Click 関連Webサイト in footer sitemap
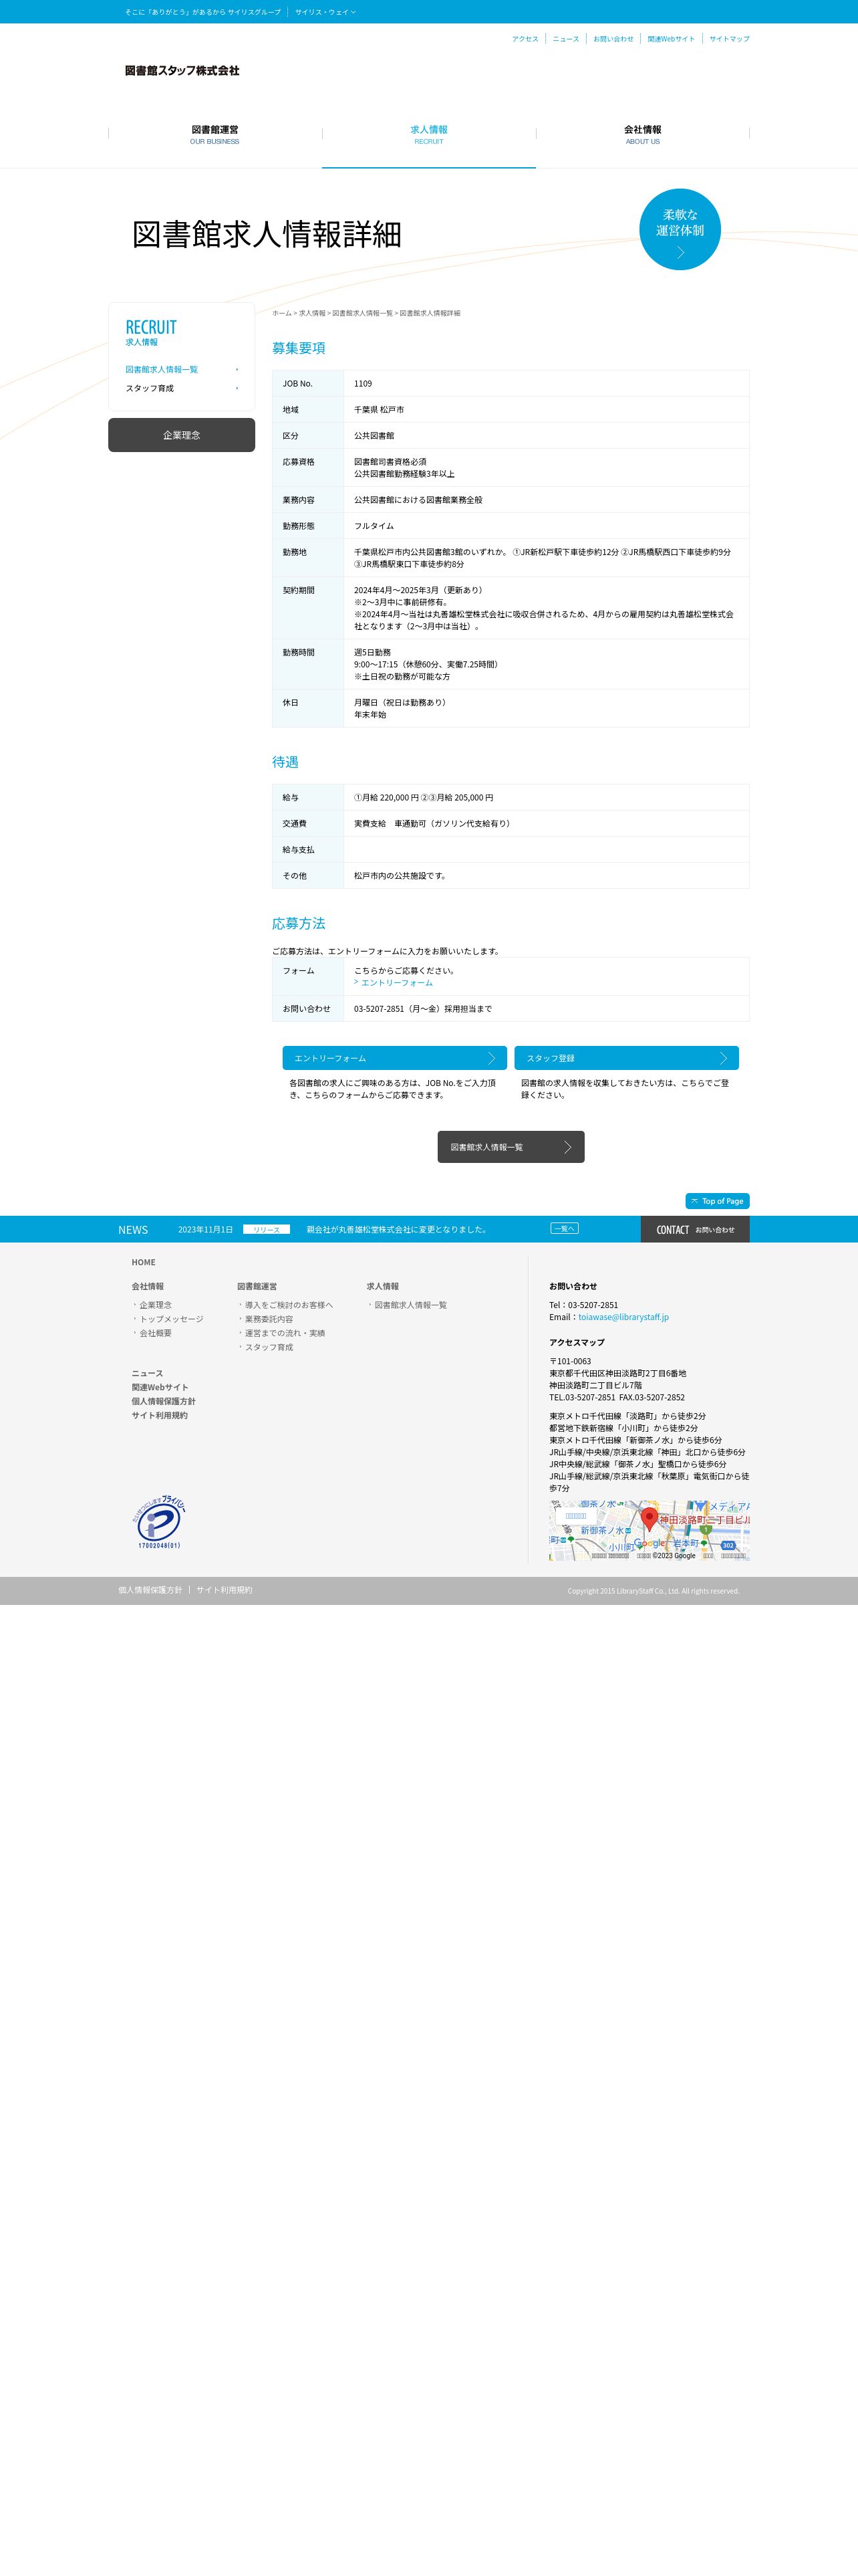 point(160,1387)
